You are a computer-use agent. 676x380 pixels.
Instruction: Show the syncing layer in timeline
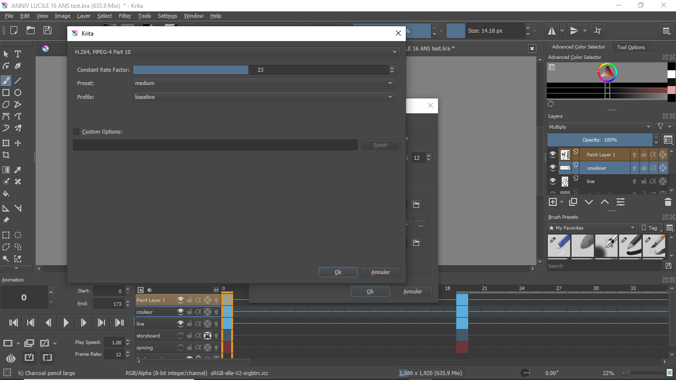pos(181,347)
